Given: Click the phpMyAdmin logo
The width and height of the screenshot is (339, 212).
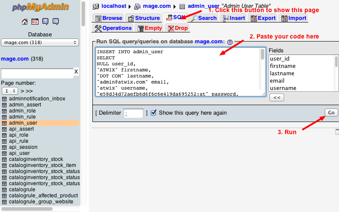Looking at the screenshot, I should click(x=41, y=7).
